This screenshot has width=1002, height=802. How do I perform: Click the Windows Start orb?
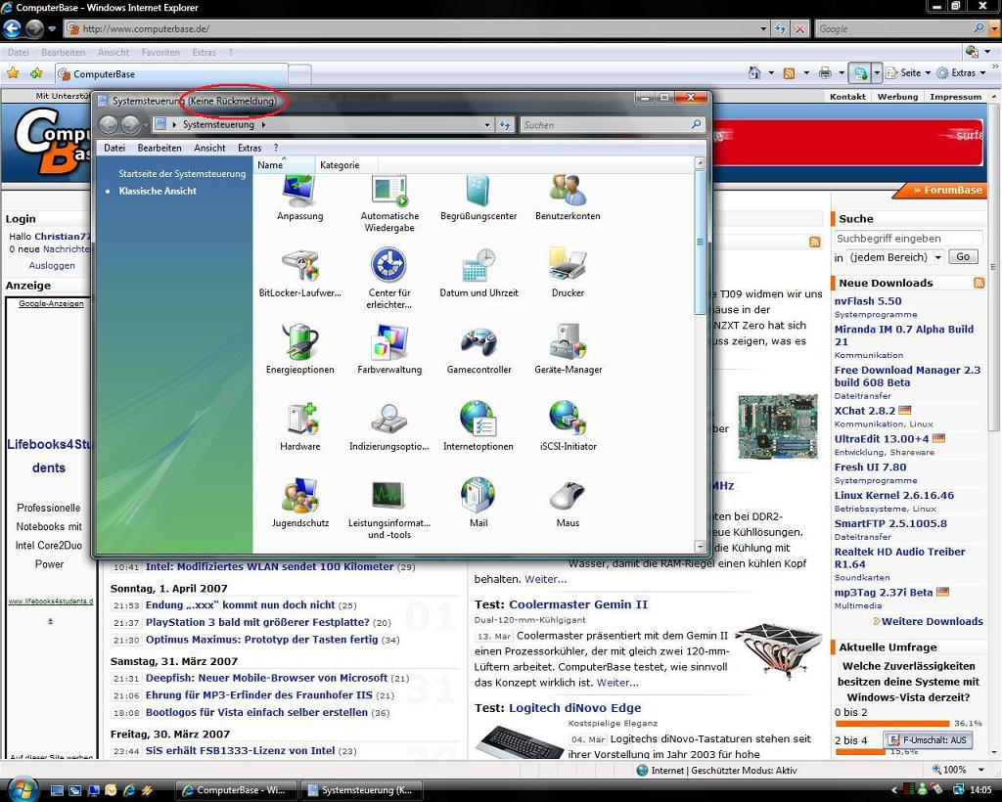pyautogui.click(x=23, y=788)
